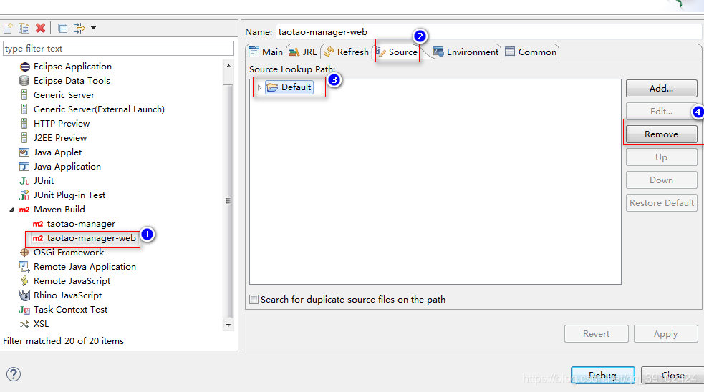The width and height of the screenshot is (704, 392).
Task: Select Eclipse Application text label
Action: point(72,67)
